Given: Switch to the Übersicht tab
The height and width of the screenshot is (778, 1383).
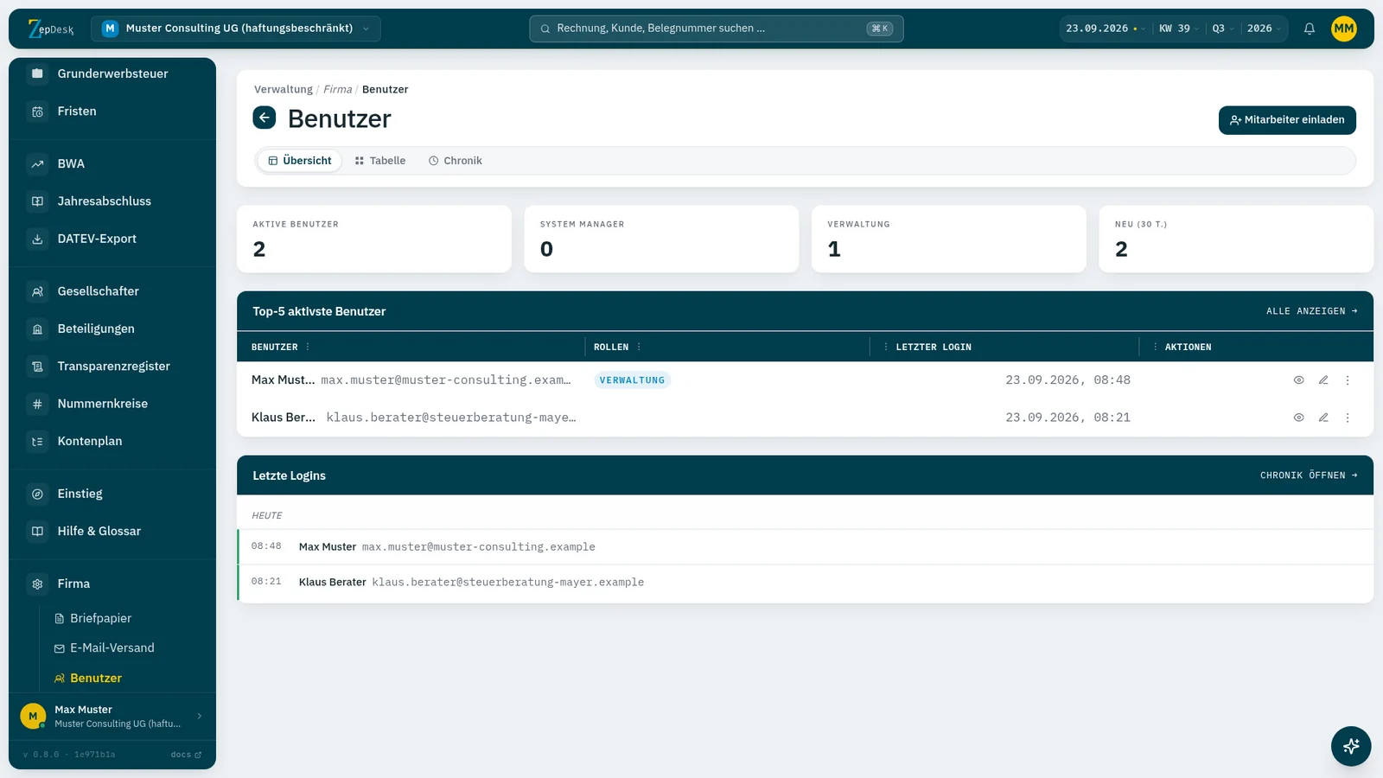Looking at the screenshot, I should [300, 161].
